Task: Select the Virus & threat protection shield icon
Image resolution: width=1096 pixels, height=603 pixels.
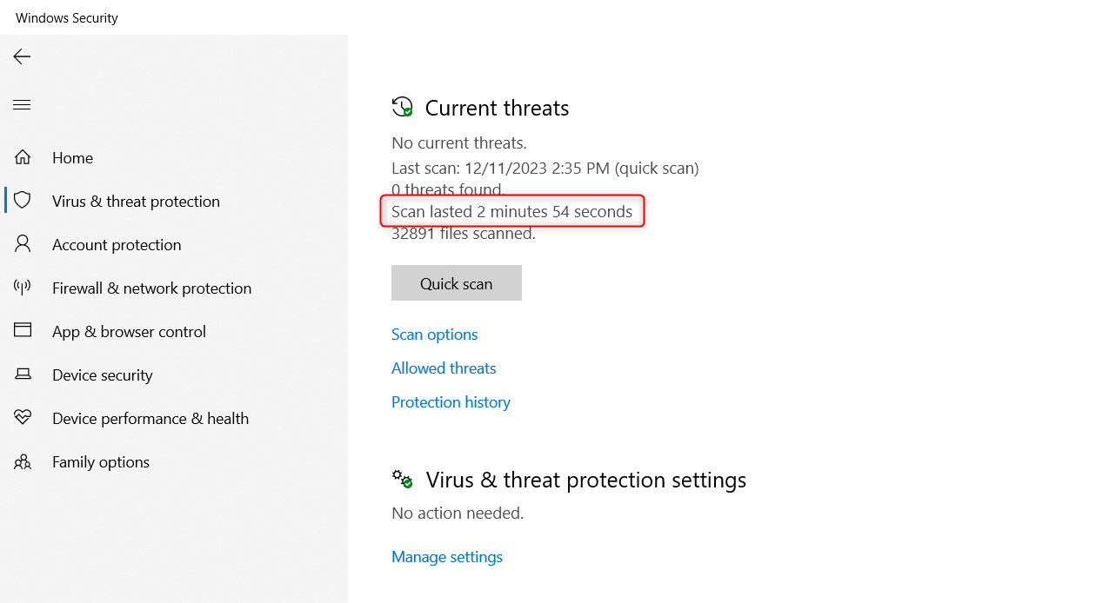Action: point(23,201)
